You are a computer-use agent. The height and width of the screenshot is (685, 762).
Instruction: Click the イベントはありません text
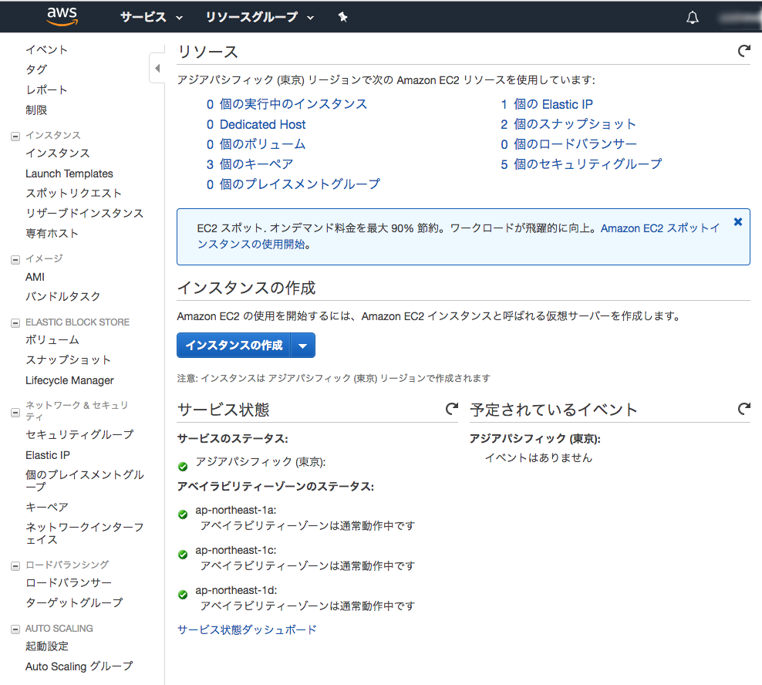click(538, 458)
